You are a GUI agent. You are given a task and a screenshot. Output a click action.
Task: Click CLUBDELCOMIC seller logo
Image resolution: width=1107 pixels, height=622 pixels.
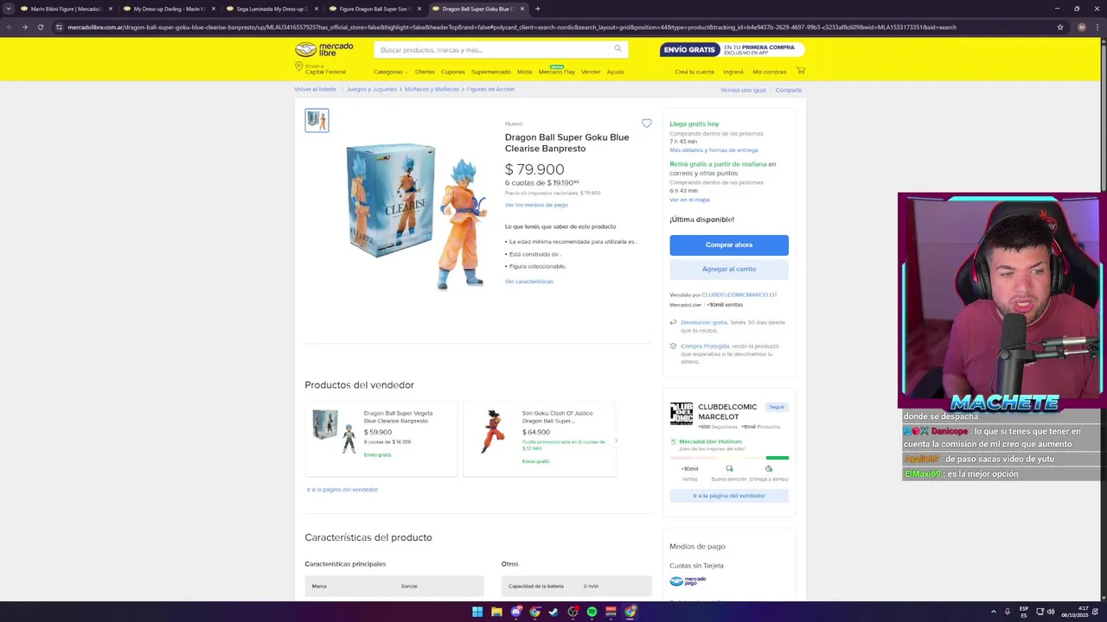pyautogui.click(x=681, y=414)
